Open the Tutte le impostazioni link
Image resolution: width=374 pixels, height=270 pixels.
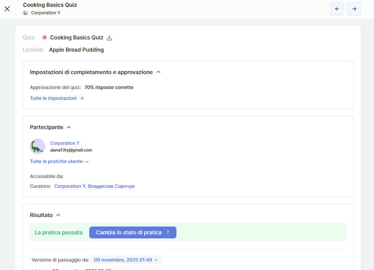coord(57,98)
